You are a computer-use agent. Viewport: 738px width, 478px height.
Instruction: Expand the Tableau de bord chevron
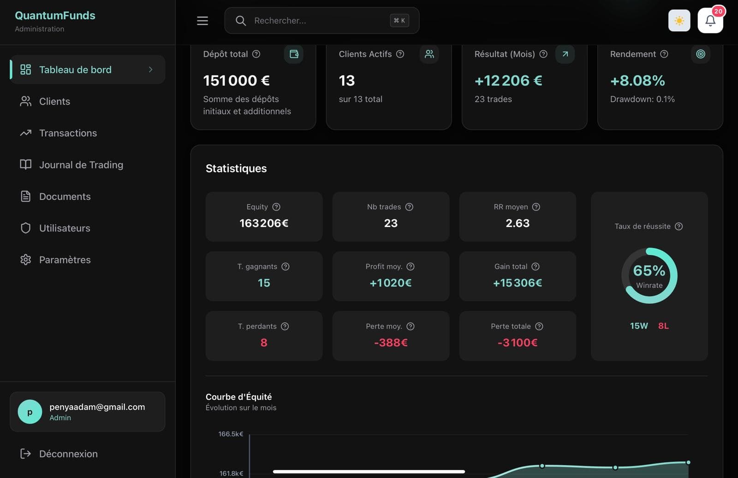pyautogui.click(x=150, y=70)
